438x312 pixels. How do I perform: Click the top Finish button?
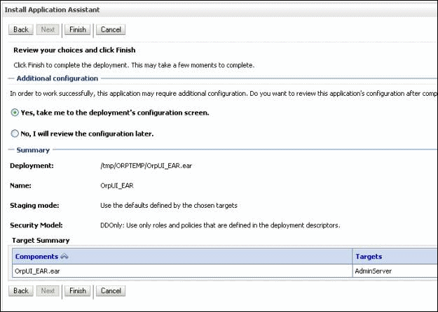[x=78, y=29]
